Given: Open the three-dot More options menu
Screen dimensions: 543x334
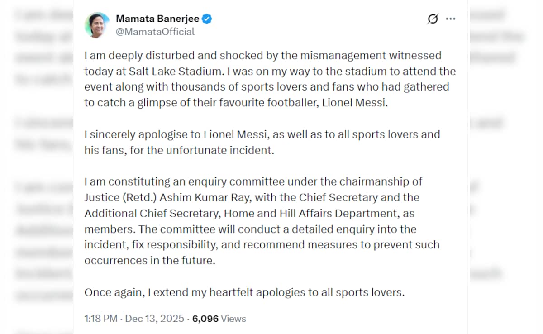Looking at the screenshot, I should click(450, 19).
